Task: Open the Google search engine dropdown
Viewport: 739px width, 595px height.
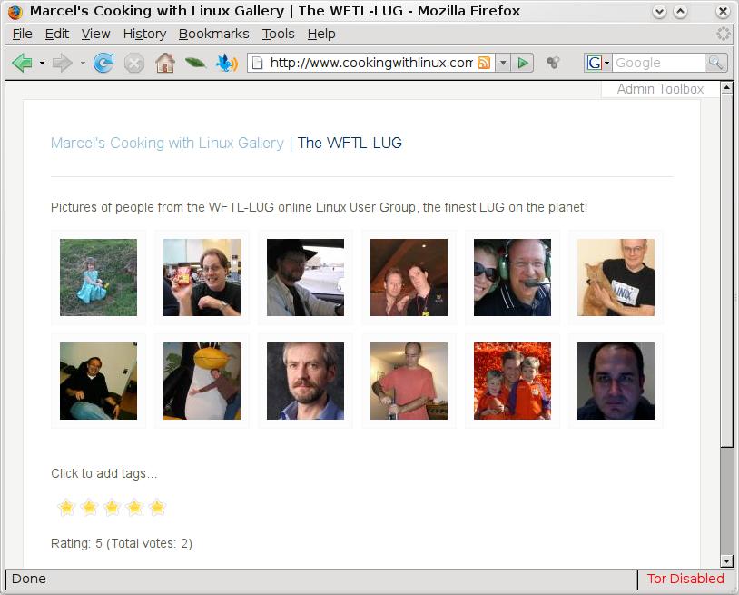Action: [x=597, y=63]
